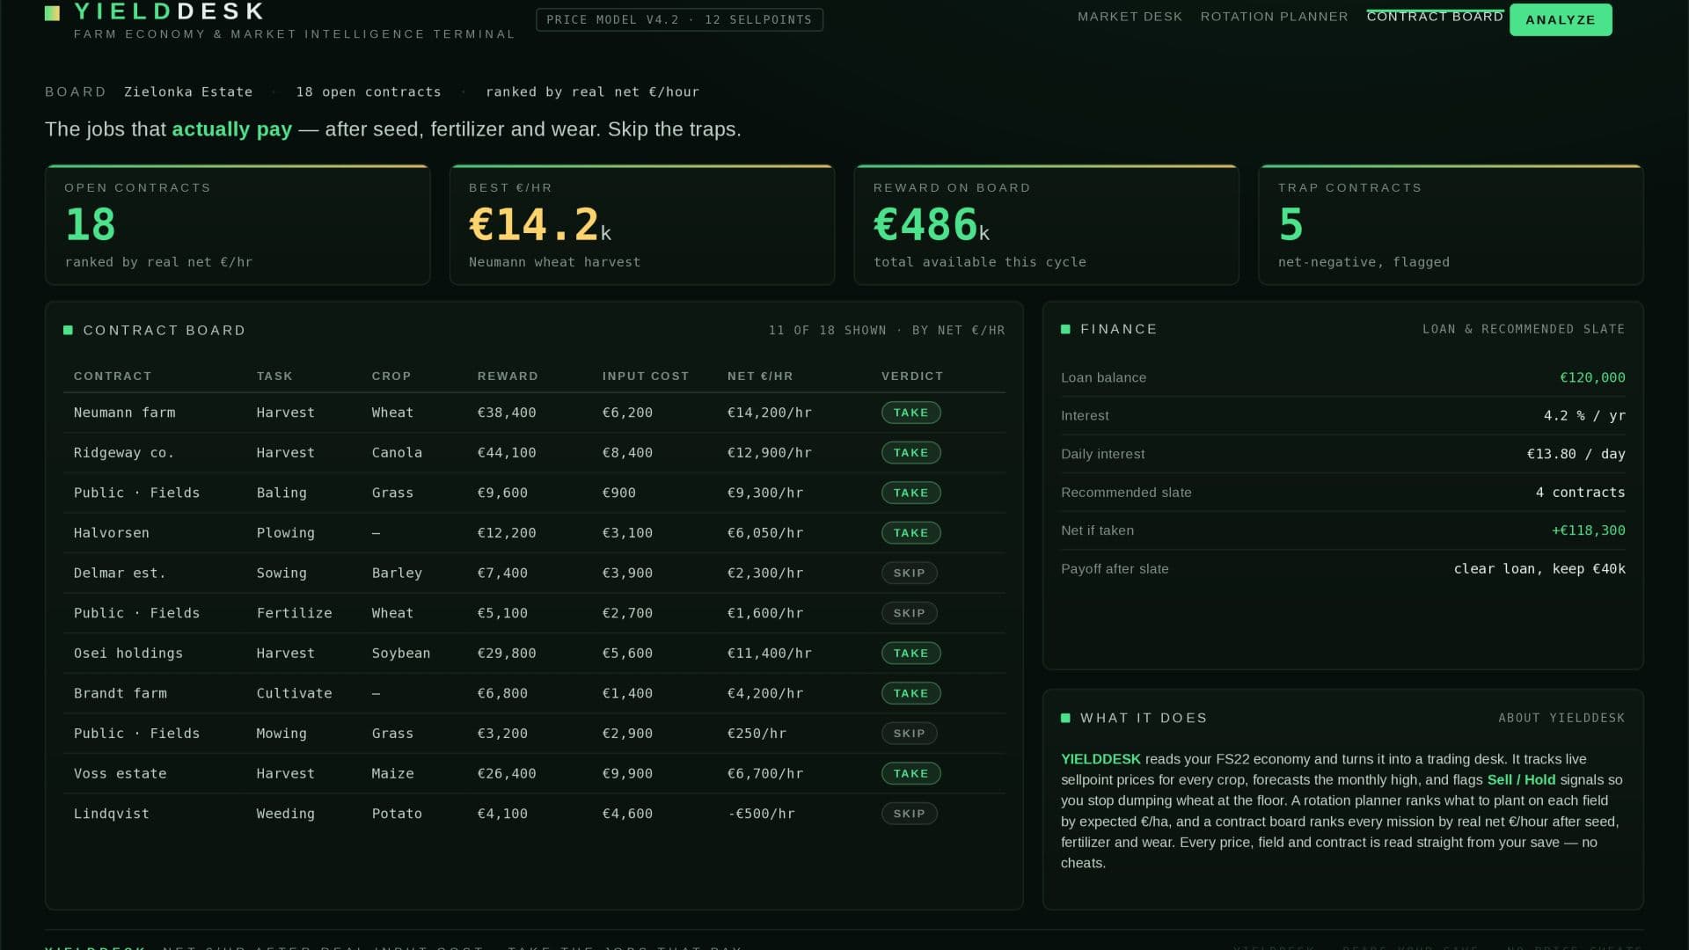Select the Contract Board tab
The image size is (1689, 950).
pos(1435,17)
